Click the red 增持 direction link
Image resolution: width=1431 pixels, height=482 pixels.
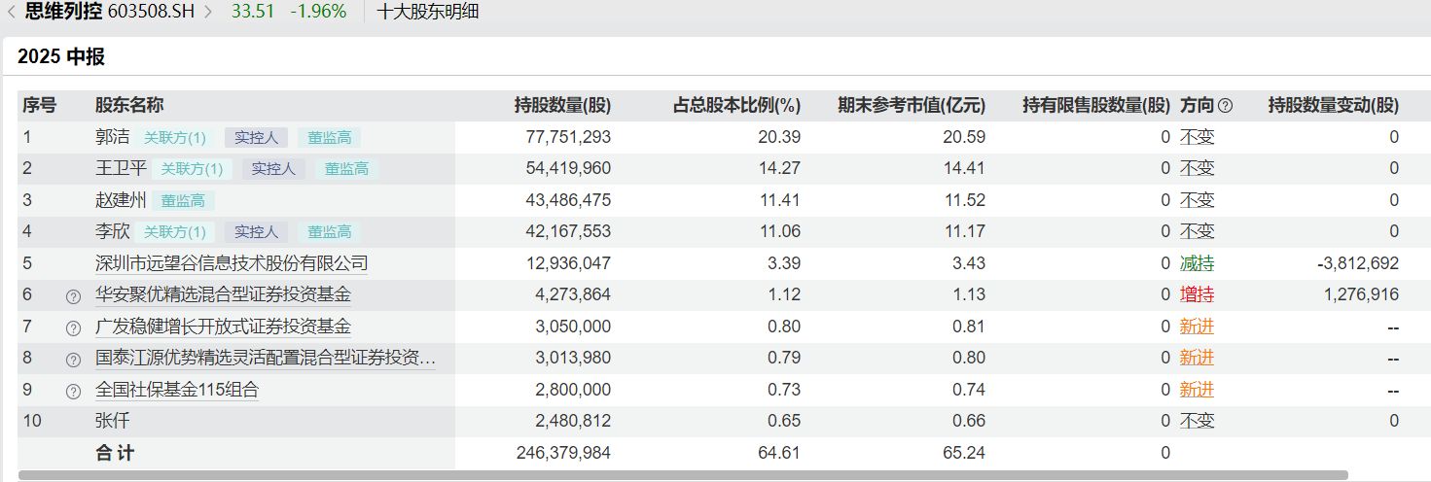pyautogui.click(x=1198, y=294)
